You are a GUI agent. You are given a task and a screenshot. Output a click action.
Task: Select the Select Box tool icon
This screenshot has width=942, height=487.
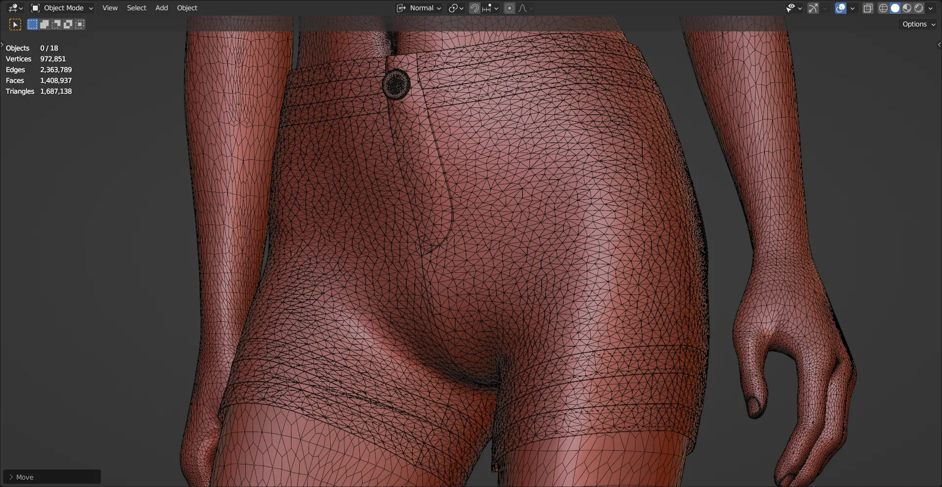15,24
